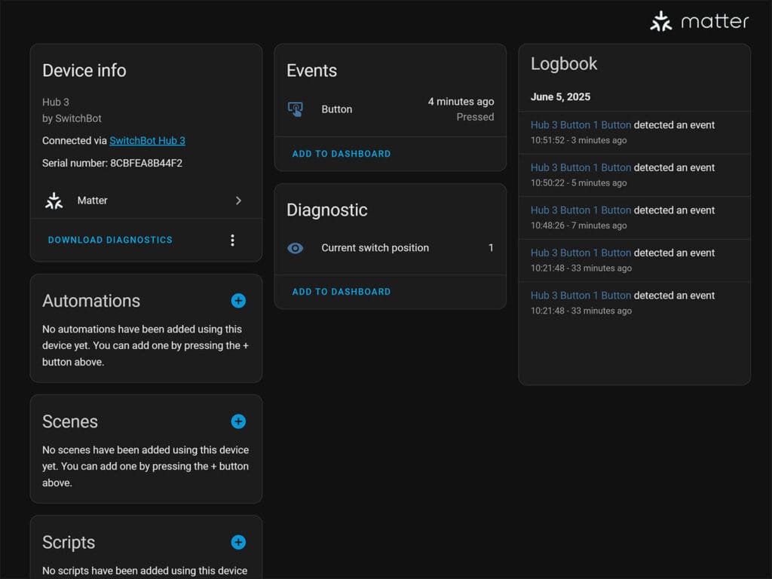Click the Logbook card heading

(x=564, y=64)
